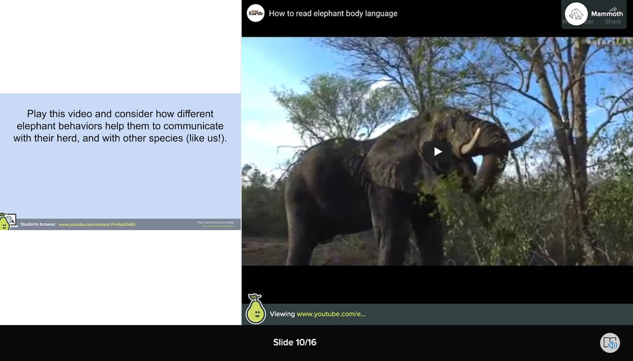Screen dimensions: 633x361
Task: Share the YouTube video
Action: pyautogui.click(x=613, y=16)
